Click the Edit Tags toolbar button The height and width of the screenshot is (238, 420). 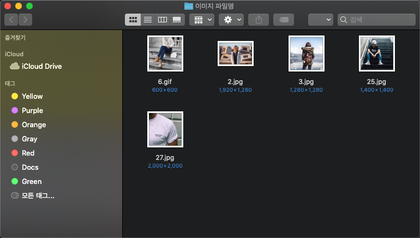(x=284, y=20)
